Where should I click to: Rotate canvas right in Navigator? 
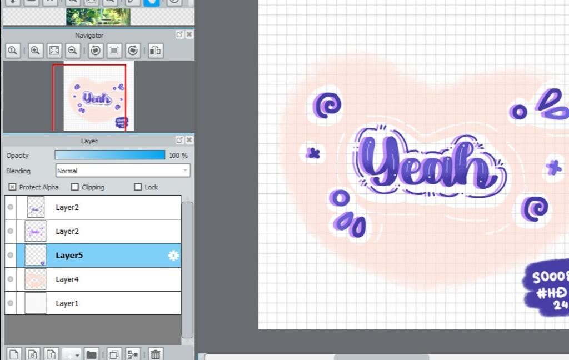click(133, 51)
